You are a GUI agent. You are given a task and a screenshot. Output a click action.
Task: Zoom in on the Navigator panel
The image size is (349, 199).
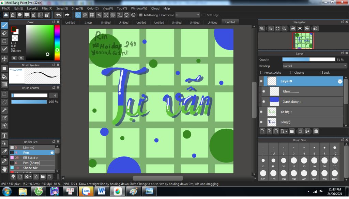point(270,29)
